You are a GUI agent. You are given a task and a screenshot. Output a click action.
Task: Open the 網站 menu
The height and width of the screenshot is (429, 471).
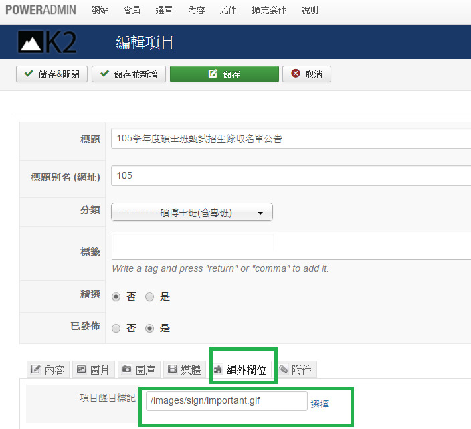pyautogui.click(x=100, y=10)
